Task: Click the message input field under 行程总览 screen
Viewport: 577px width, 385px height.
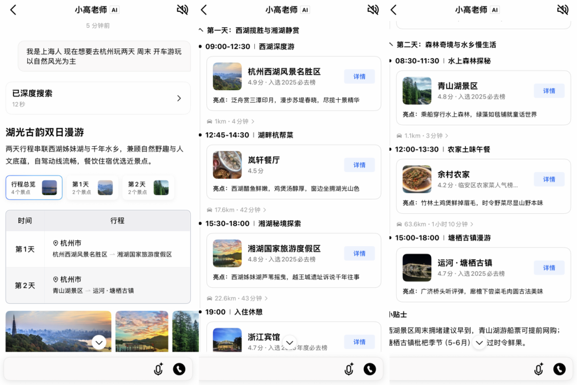Action: [98, 369]
